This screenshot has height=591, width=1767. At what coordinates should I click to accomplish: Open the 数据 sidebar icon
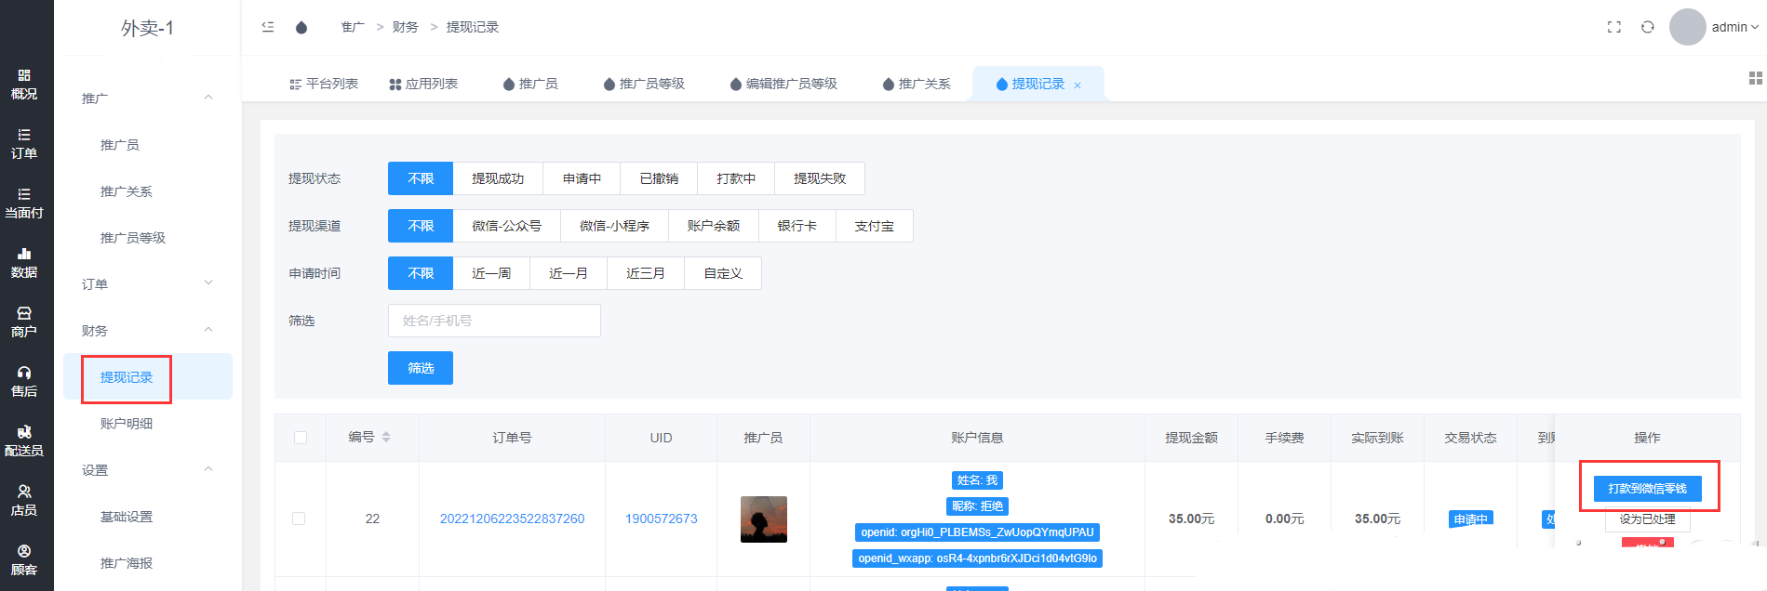pyautogui.click(x=24, y=262)
